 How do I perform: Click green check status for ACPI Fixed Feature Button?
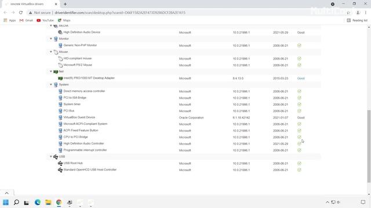[x=299, y=131]
